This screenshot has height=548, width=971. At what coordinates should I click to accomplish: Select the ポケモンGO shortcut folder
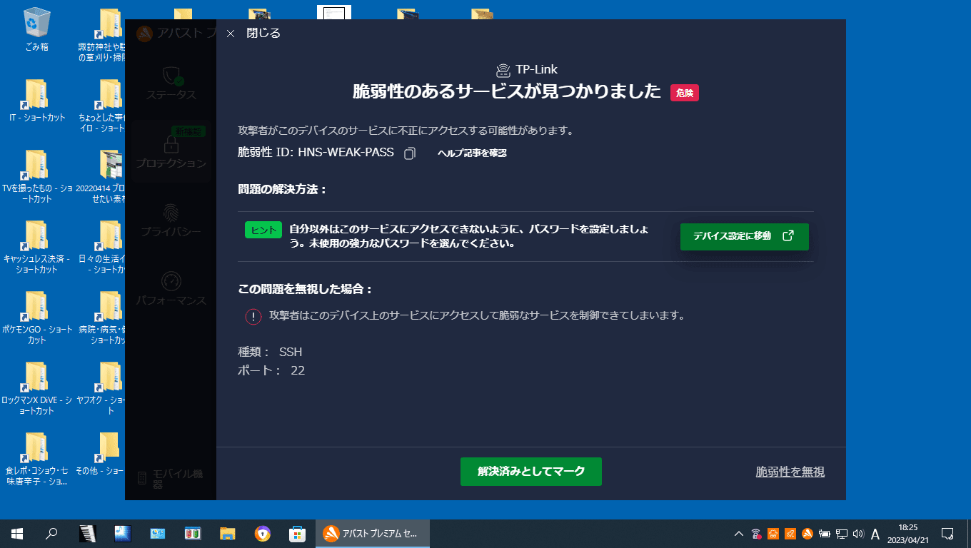(x=37, y=318)
